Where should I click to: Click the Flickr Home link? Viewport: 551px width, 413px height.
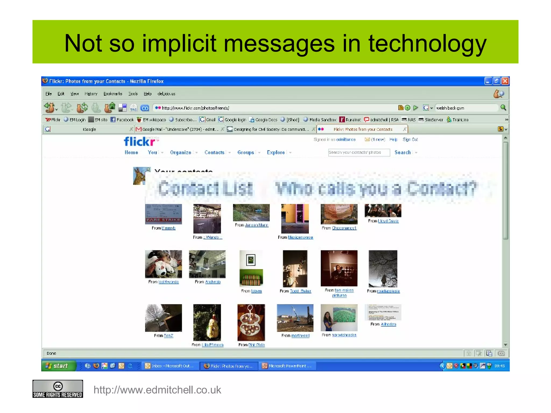tap(131, 152)
